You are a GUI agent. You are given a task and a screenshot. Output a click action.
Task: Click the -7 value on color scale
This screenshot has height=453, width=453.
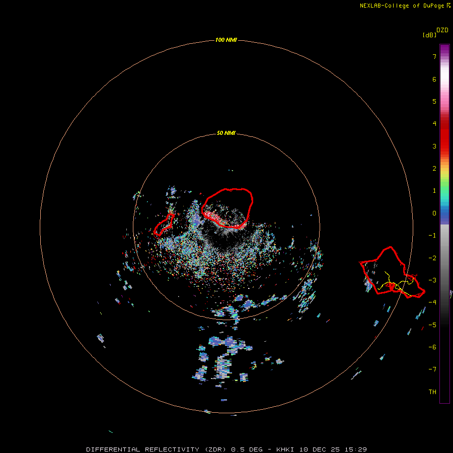(432, 369)
